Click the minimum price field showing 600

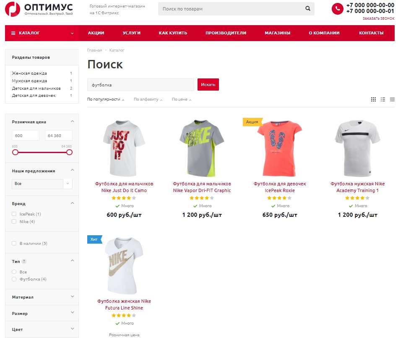[x=26, y=135]
